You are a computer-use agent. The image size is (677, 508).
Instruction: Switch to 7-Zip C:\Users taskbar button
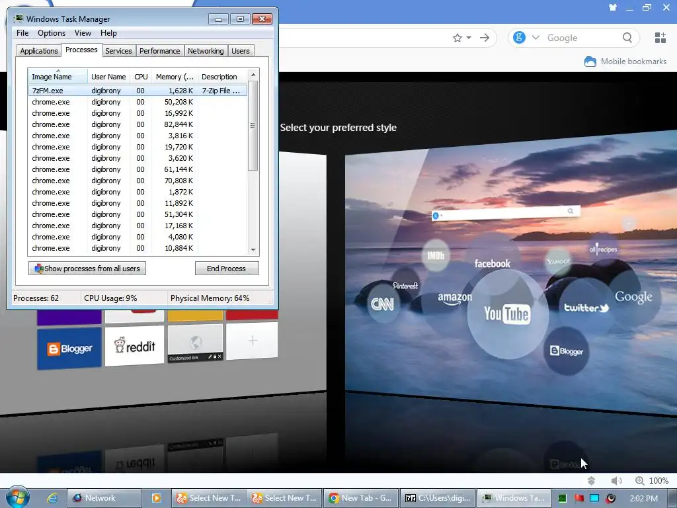[x=438, y=498]
